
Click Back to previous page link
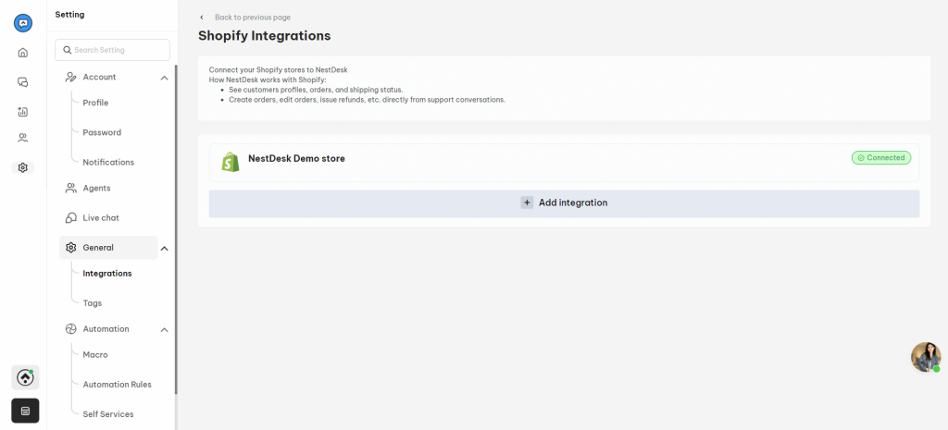252,18
